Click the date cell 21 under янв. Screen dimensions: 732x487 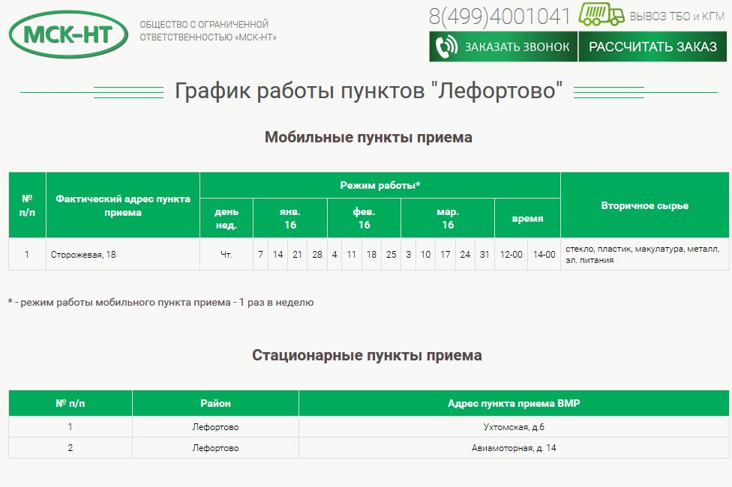(x=297, y=254)
